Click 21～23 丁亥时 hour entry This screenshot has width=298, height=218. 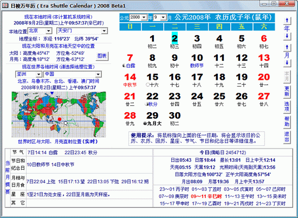click(x=271, y=204)
